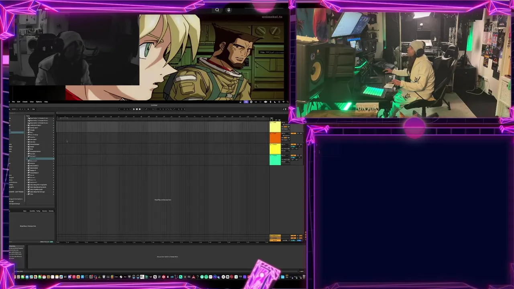Select the 1 MIDI track header
This screenshot has width=514, height=289.
275,126
